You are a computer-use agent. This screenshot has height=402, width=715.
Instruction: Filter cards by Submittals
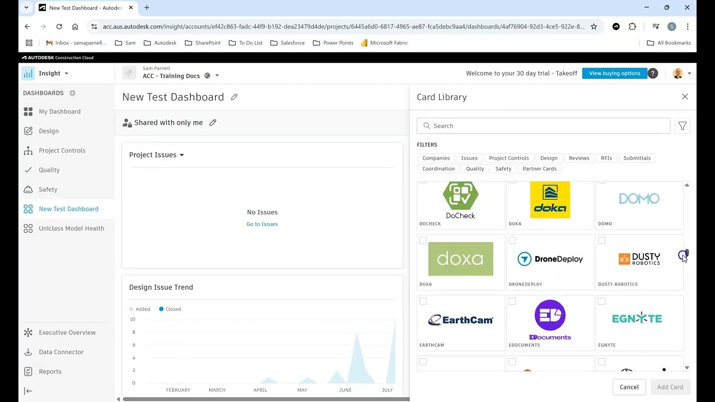pos(637,158)
